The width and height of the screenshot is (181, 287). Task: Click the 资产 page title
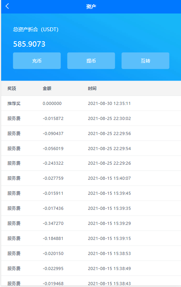click(91, 7)
